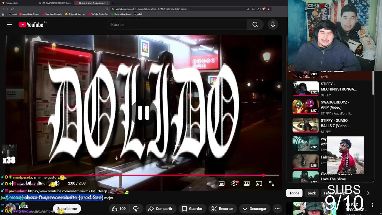
Task: Save the video with the Guardar button
Action: click(192, 209)
